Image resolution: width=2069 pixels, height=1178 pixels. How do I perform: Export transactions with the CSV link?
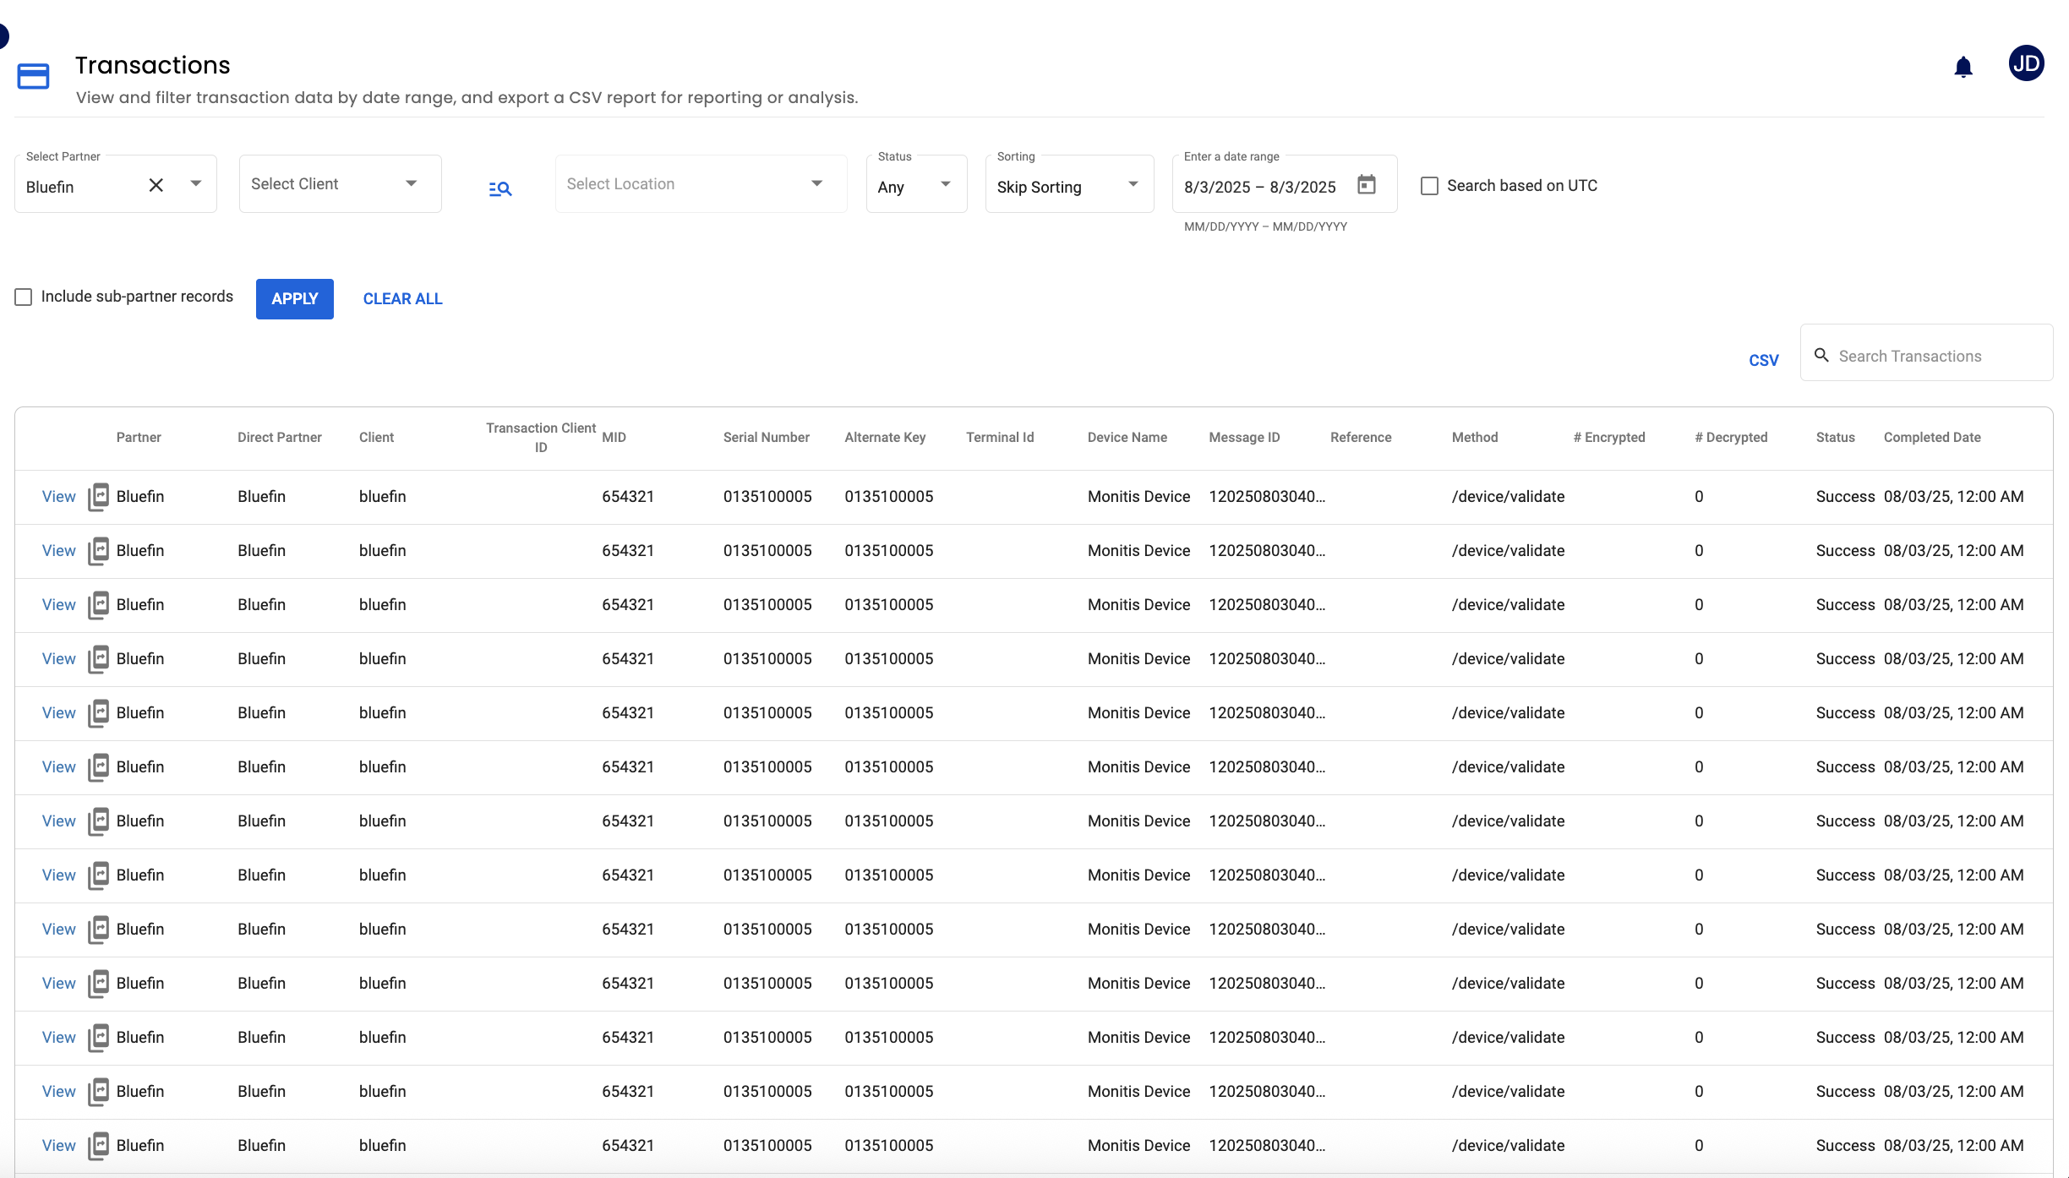(x=1763, y=360)
